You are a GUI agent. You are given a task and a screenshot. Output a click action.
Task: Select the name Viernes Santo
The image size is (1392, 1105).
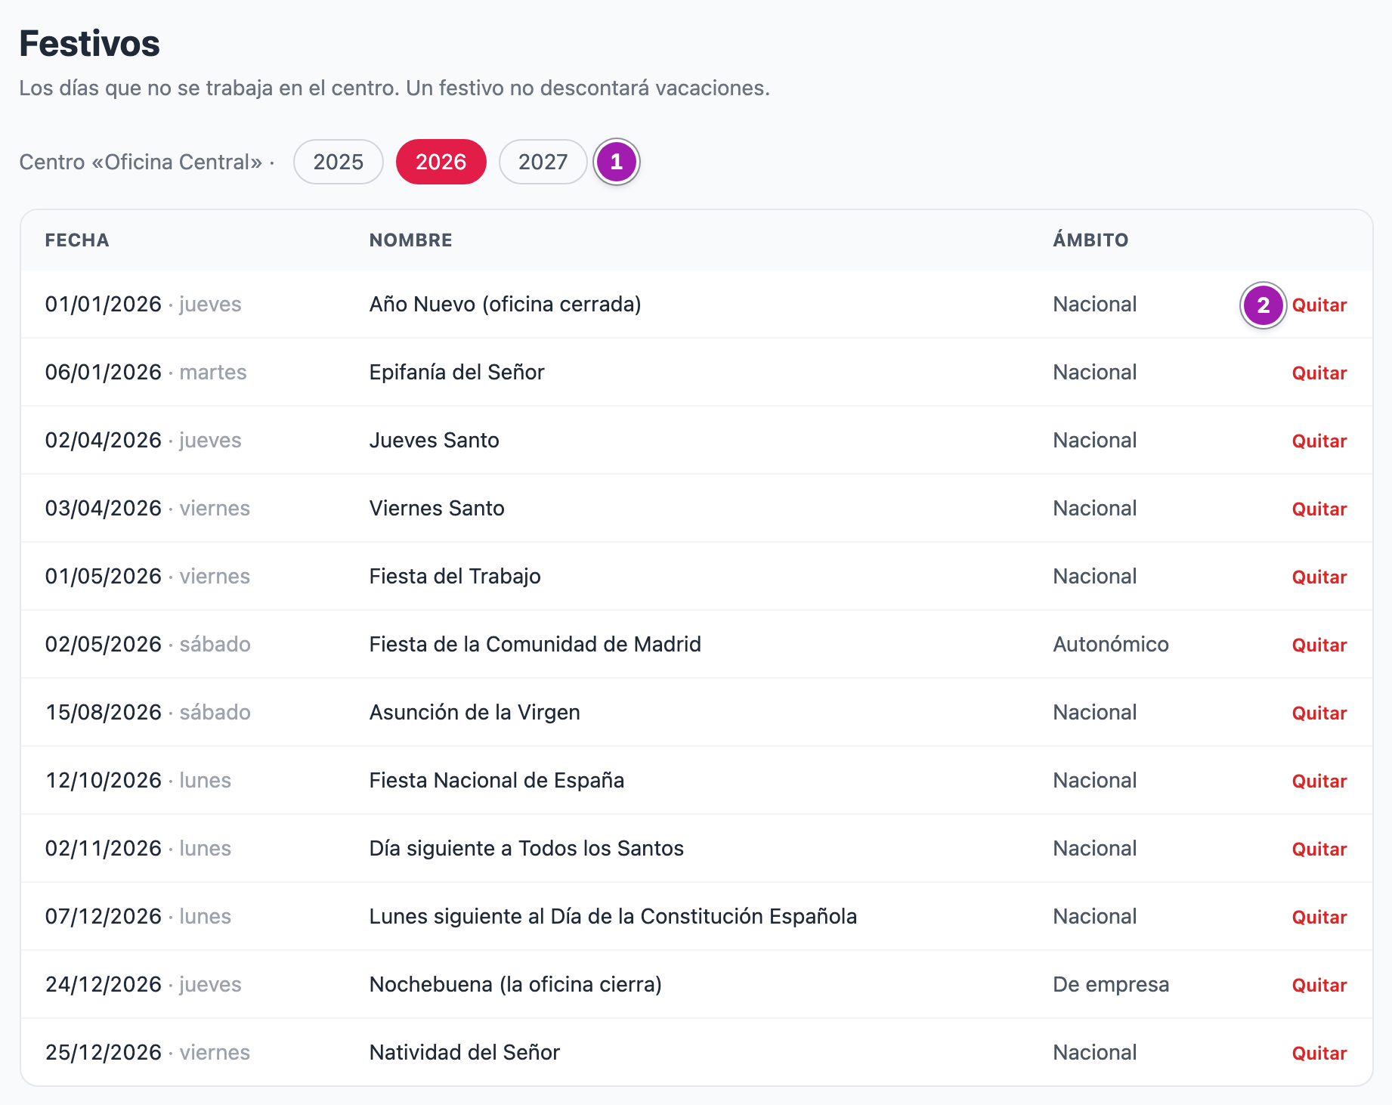tap(437, 508)
